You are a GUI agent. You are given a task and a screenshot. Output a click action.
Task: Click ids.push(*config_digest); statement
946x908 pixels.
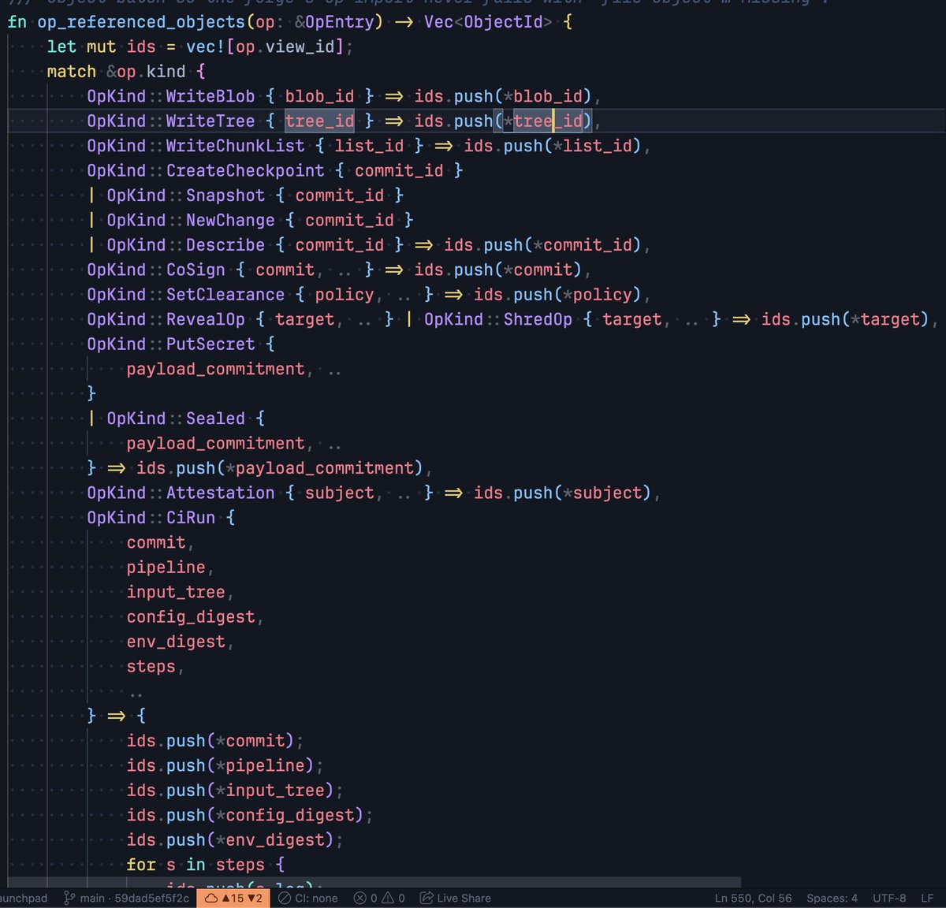[x=250, y=816]
